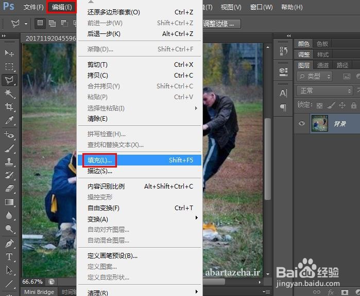The height and width of the screenshot is (296, 360).
Task: Select the Clone Stamp tool
Action: [9, 162]
